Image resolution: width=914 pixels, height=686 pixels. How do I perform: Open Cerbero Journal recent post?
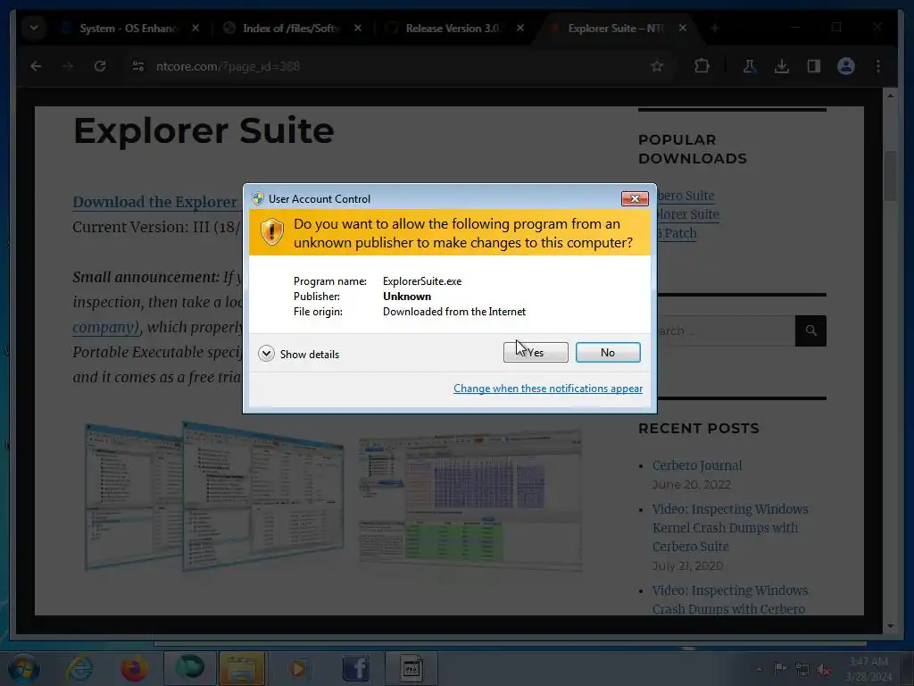(697, 465)
